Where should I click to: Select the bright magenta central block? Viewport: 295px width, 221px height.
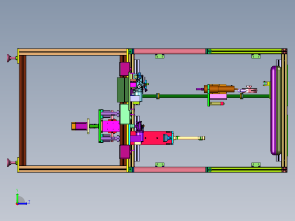click(x=111, y=126)
